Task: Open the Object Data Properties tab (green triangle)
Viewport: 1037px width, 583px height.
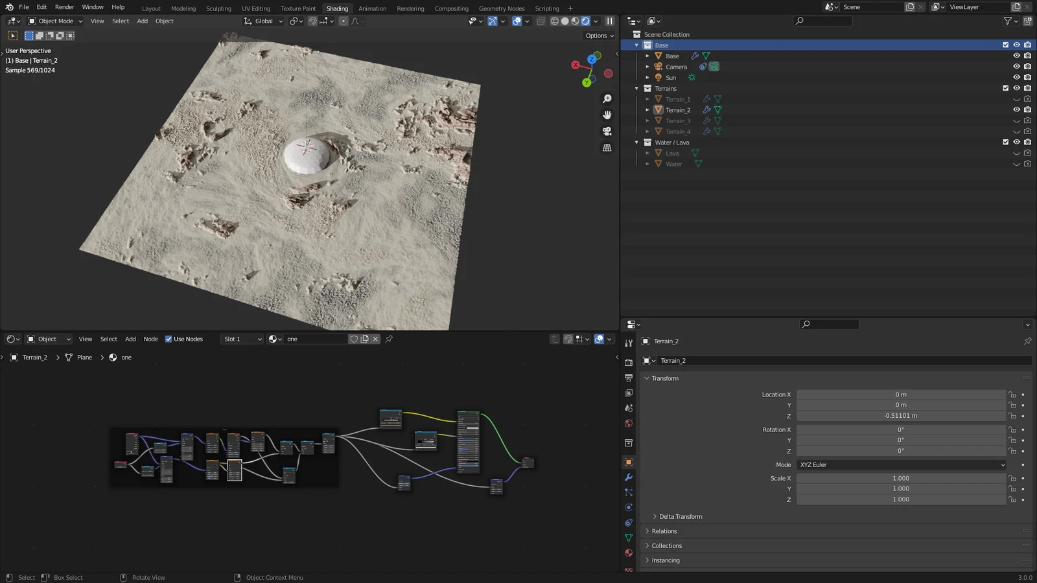Action: pos(628,538)
